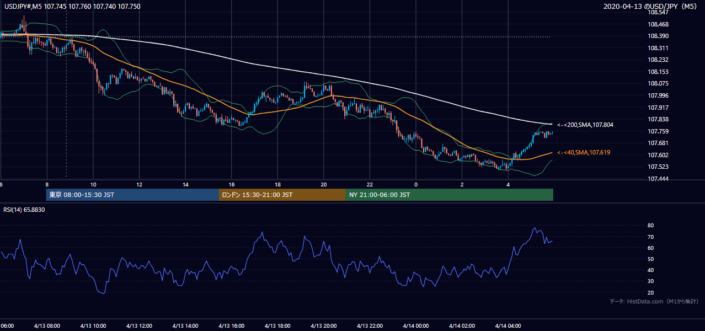The height and width of the screenshot is (331, 705).
Task: Click hour tick label 0 under price chart
Action: click(x=416, y=184)
